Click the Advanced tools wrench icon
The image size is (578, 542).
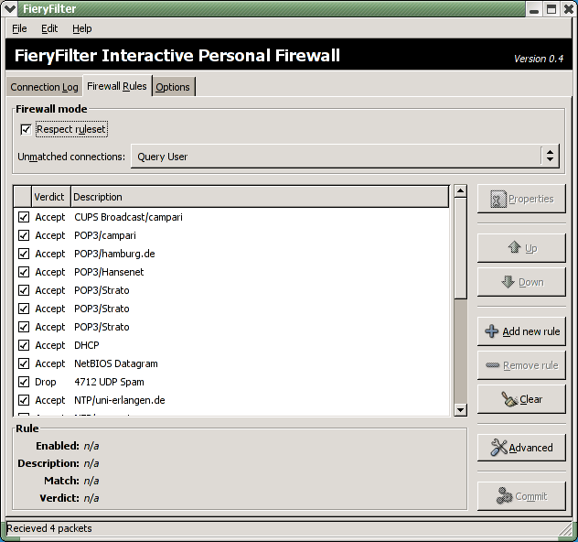498,447
